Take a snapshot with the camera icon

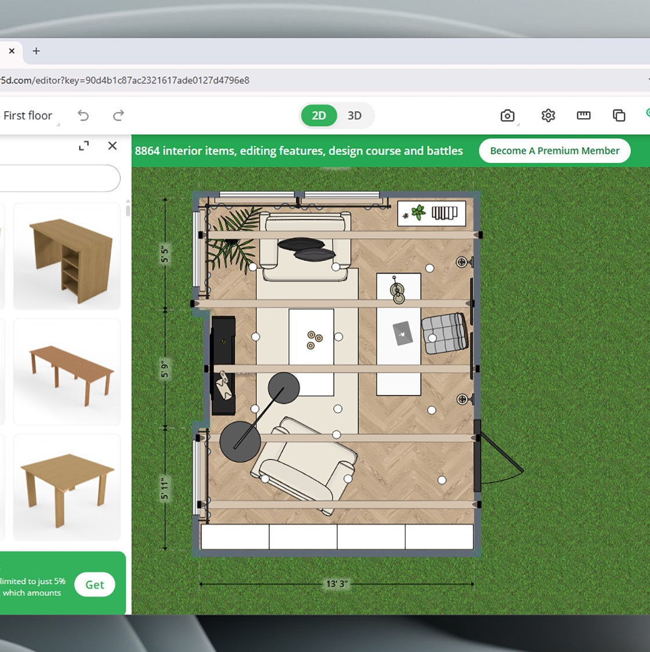507,115
